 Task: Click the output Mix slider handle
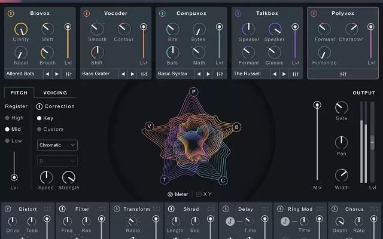(317, 105)
